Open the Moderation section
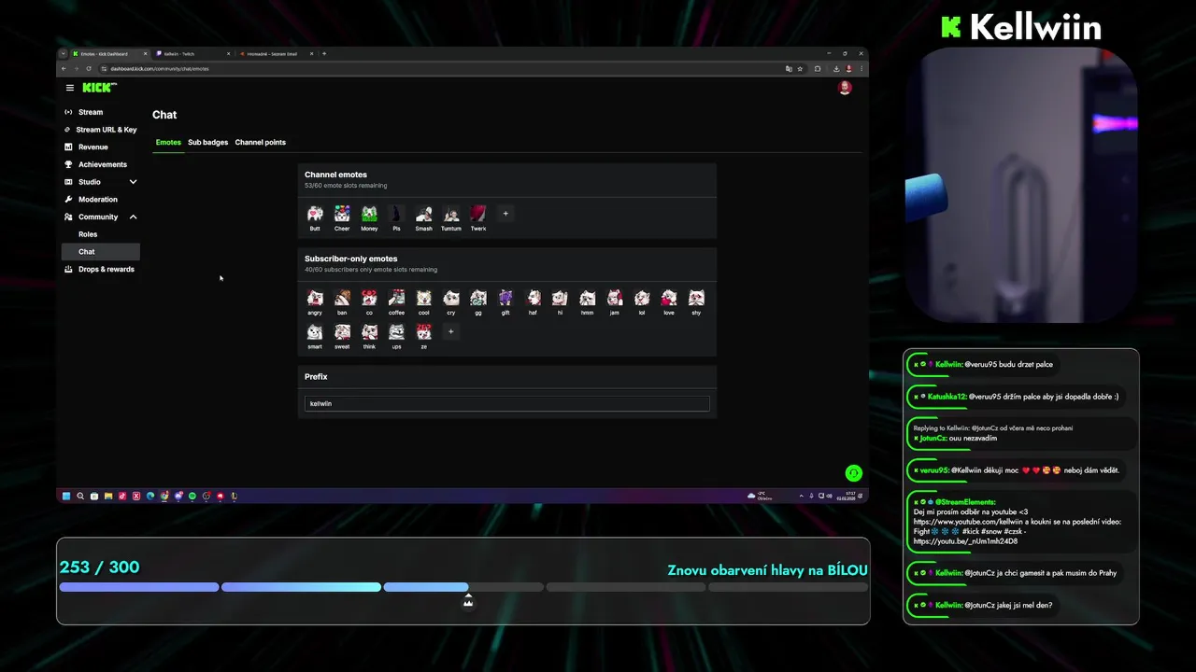Viewport: 1196px width, 672px height. [100, 200]
